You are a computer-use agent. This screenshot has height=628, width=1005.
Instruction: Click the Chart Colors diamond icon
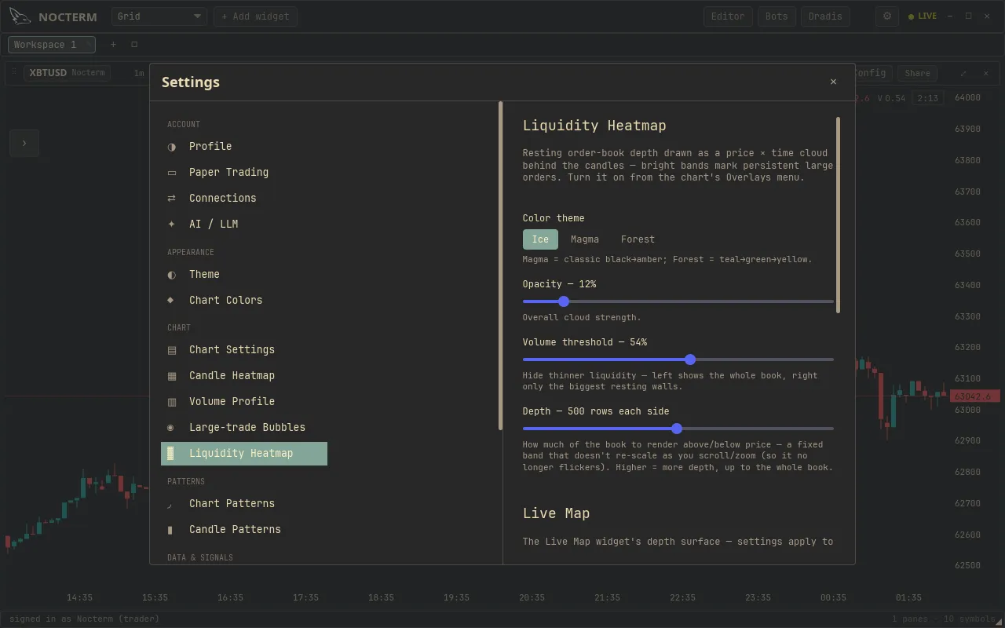[x=171, y=301]
